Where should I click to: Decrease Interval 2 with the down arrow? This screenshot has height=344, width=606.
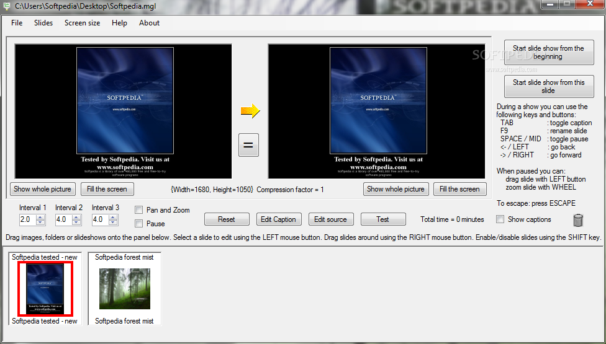pos(76,223)
